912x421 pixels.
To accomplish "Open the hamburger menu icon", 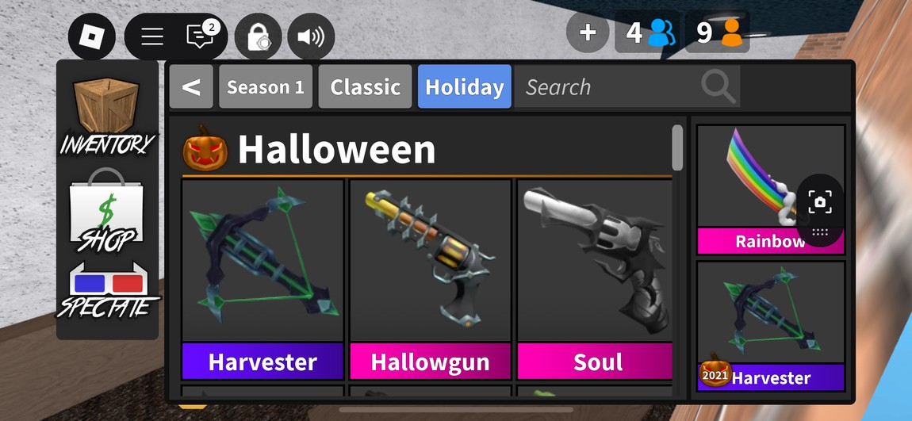I will click(x=151, y=36).
